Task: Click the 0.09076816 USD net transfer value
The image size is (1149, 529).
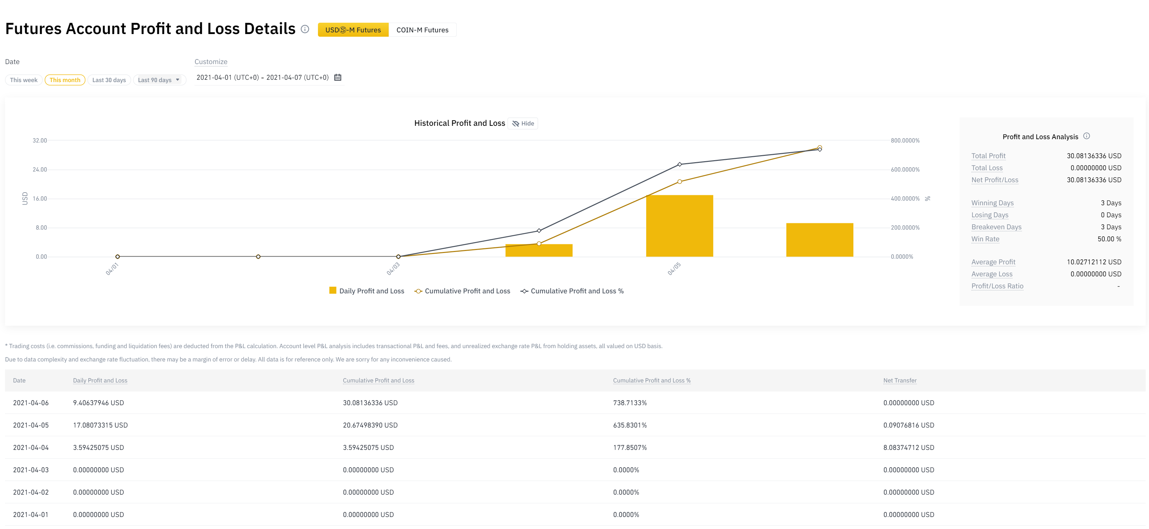Action: 908,425
